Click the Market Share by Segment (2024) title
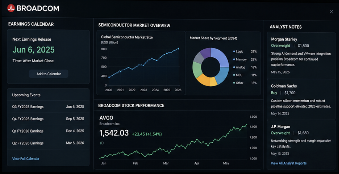Image resolution: width=339 pixels, height=174 pixels. coord(213,38)
